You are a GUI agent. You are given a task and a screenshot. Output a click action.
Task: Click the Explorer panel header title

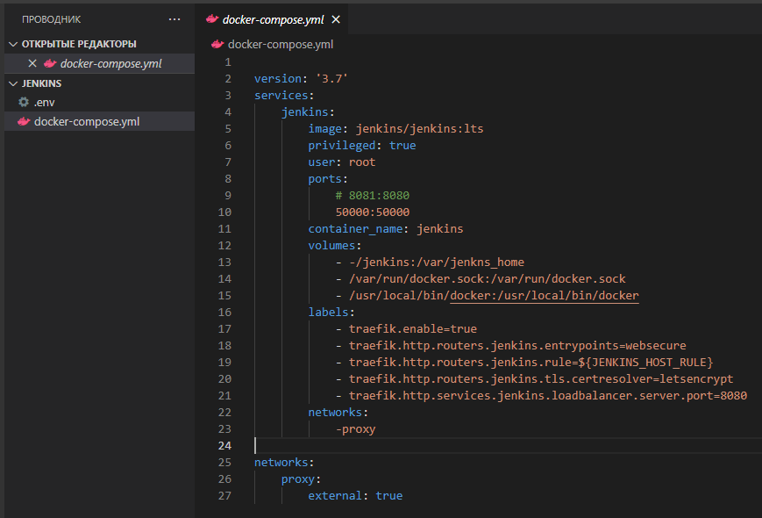(52, 18)
